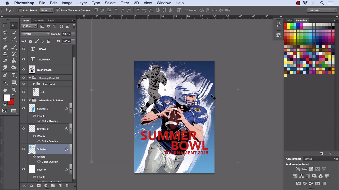This screenshot has width=339, height=190.
Task: Hide the Quarterback layer
Action: tap(24, 70)
